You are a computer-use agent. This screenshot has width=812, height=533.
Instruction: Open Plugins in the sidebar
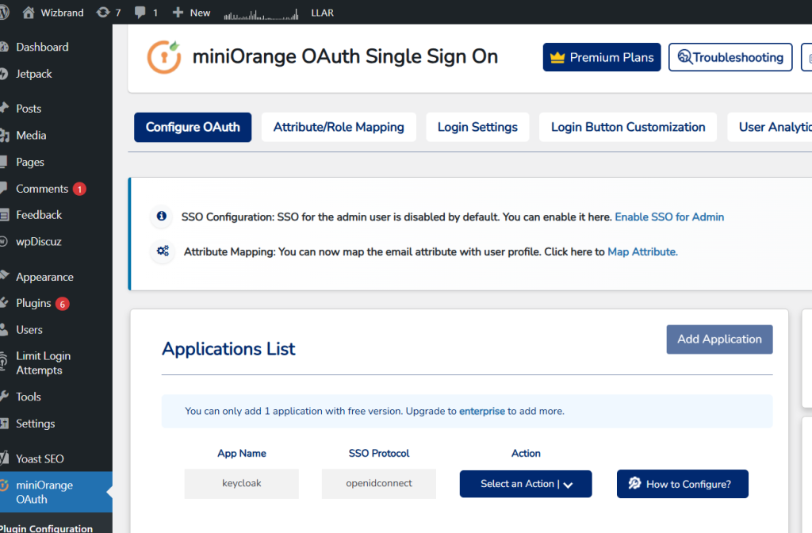click(33, 303)
